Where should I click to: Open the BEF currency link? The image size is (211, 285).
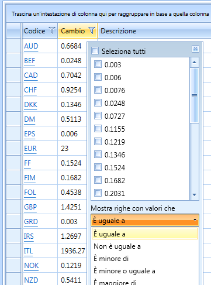point(29,61)
